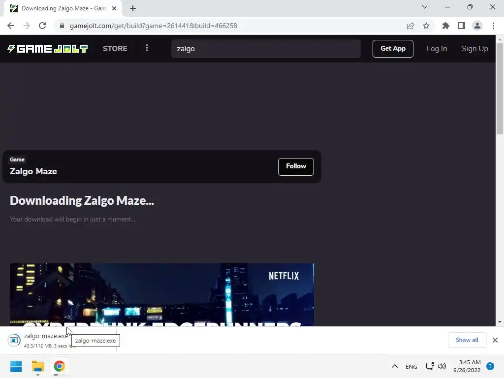This screenshot has width=504, height=378.
Task: Open the Chrome profile avatar
Action: (x=477, y=26)
